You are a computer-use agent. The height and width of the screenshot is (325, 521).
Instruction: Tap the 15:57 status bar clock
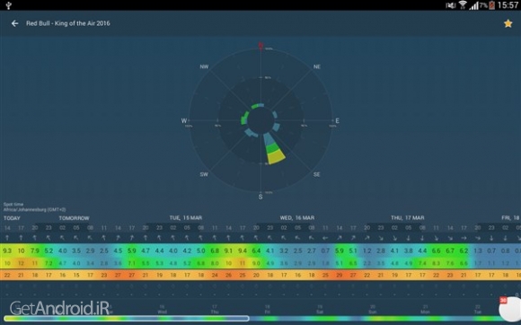coord(508,5)
